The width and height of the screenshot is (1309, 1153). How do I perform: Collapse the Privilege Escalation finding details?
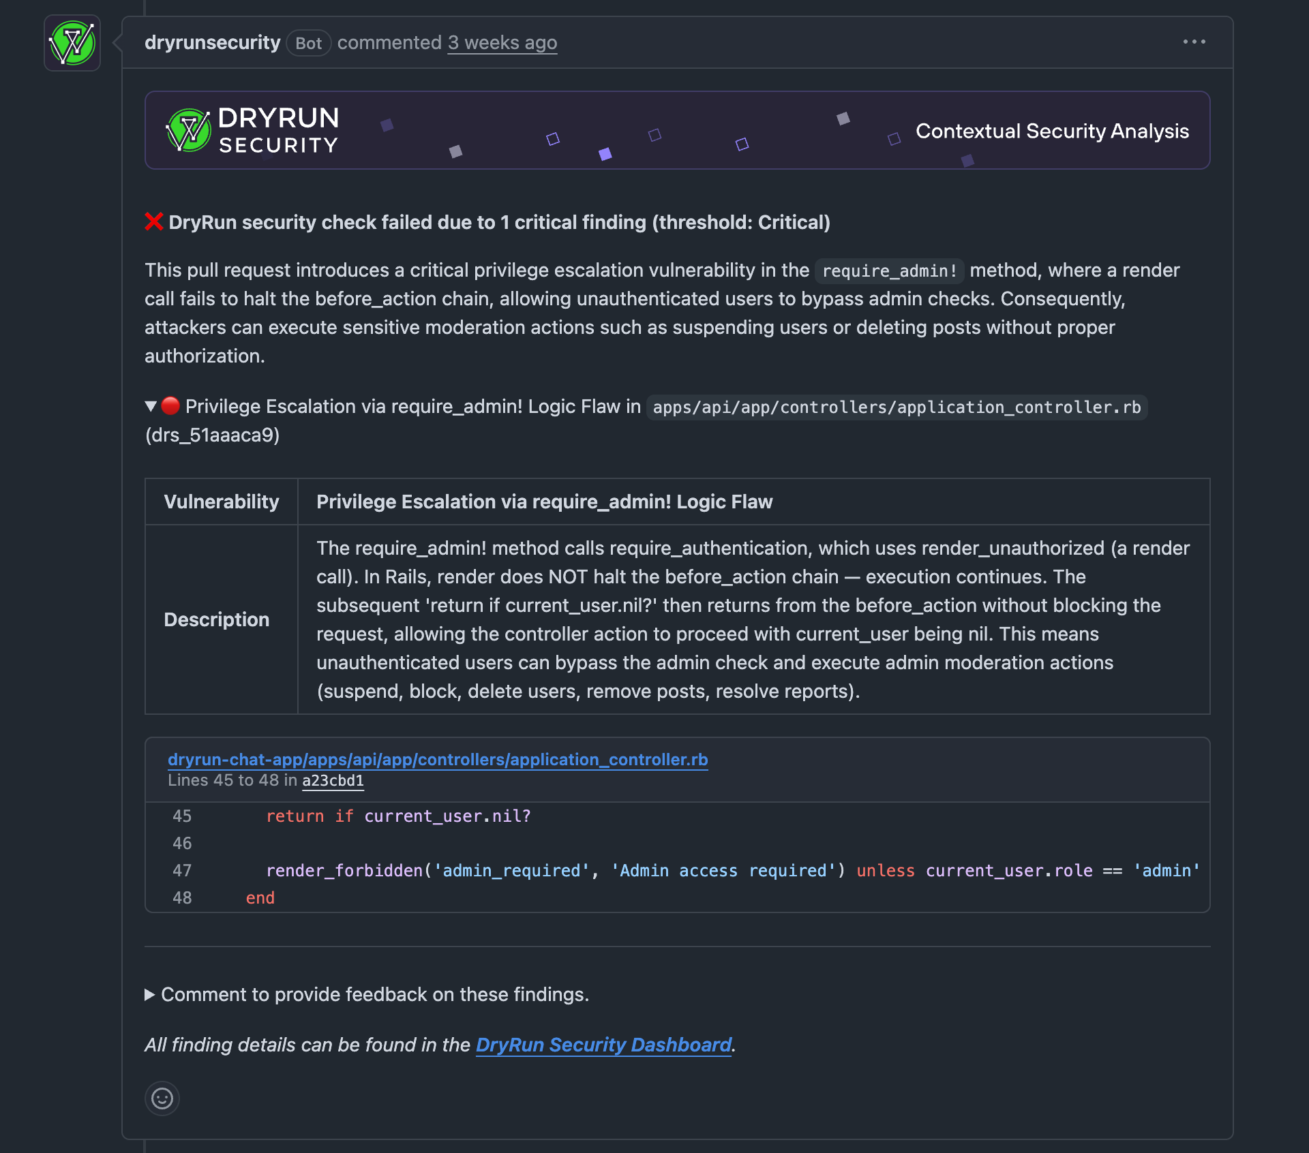pyautogui.click(x=151, y=407)
